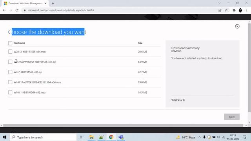Click the Total Size: 0 text
The image size is (251, 141).
(178, 100)
